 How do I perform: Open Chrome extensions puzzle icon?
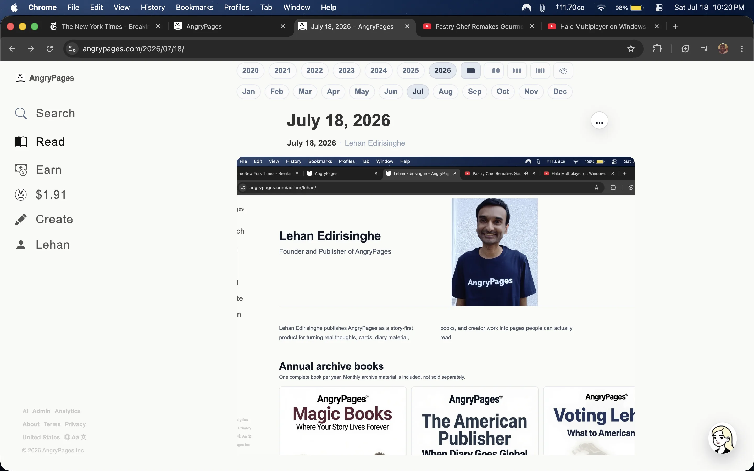(657, 49)
